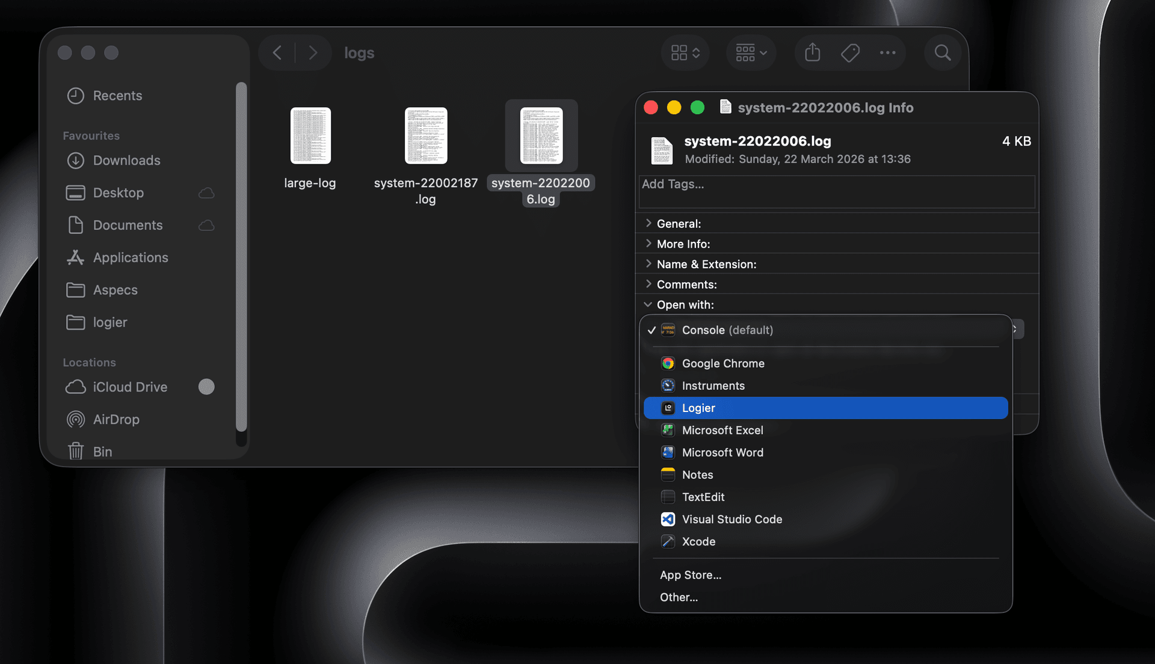This screenshot has width=1155, height=664.
Task: Click the Share toolbar icon
Action: point(813,53)
